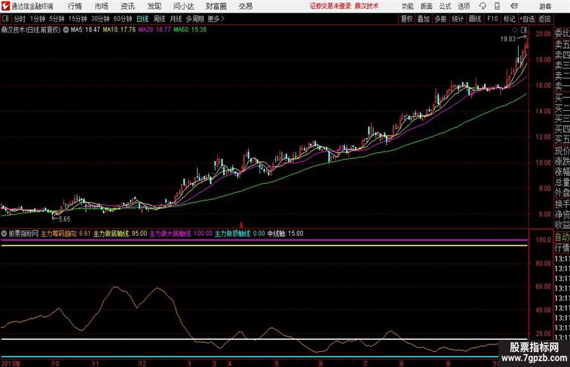
Task: Click the headset customer service icon
Action: [483, 6]
